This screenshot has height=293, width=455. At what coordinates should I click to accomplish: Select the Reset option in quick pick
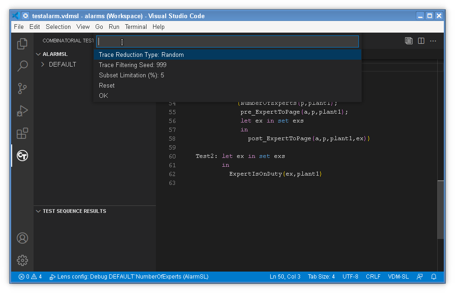click(107, 85)
